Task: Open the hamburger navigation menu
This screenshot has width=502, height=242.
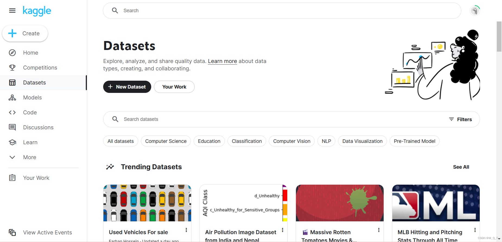Action: [x=12, y=11]
